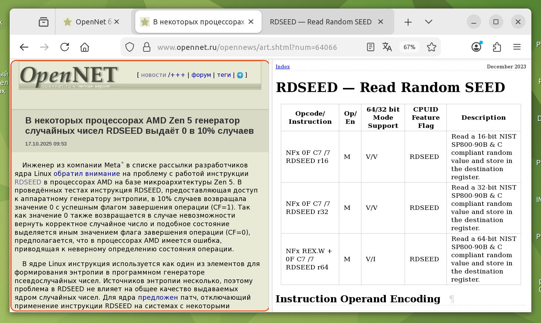Click the 'NFx REX.W + 0F C7 /7 RDSEED r64' cell
The height and width of the screenshot is (323, 541).
pyautogui.click(x=310, y=259)
